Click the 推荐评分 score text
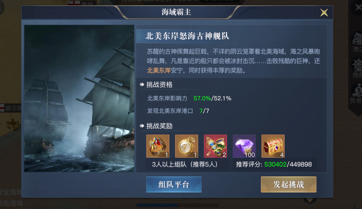The width and height of the screenshot is (362, 209). (274, 165)
